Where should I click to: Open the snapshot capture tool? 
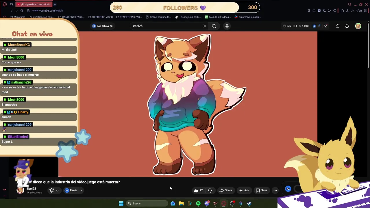click(314, 11)
